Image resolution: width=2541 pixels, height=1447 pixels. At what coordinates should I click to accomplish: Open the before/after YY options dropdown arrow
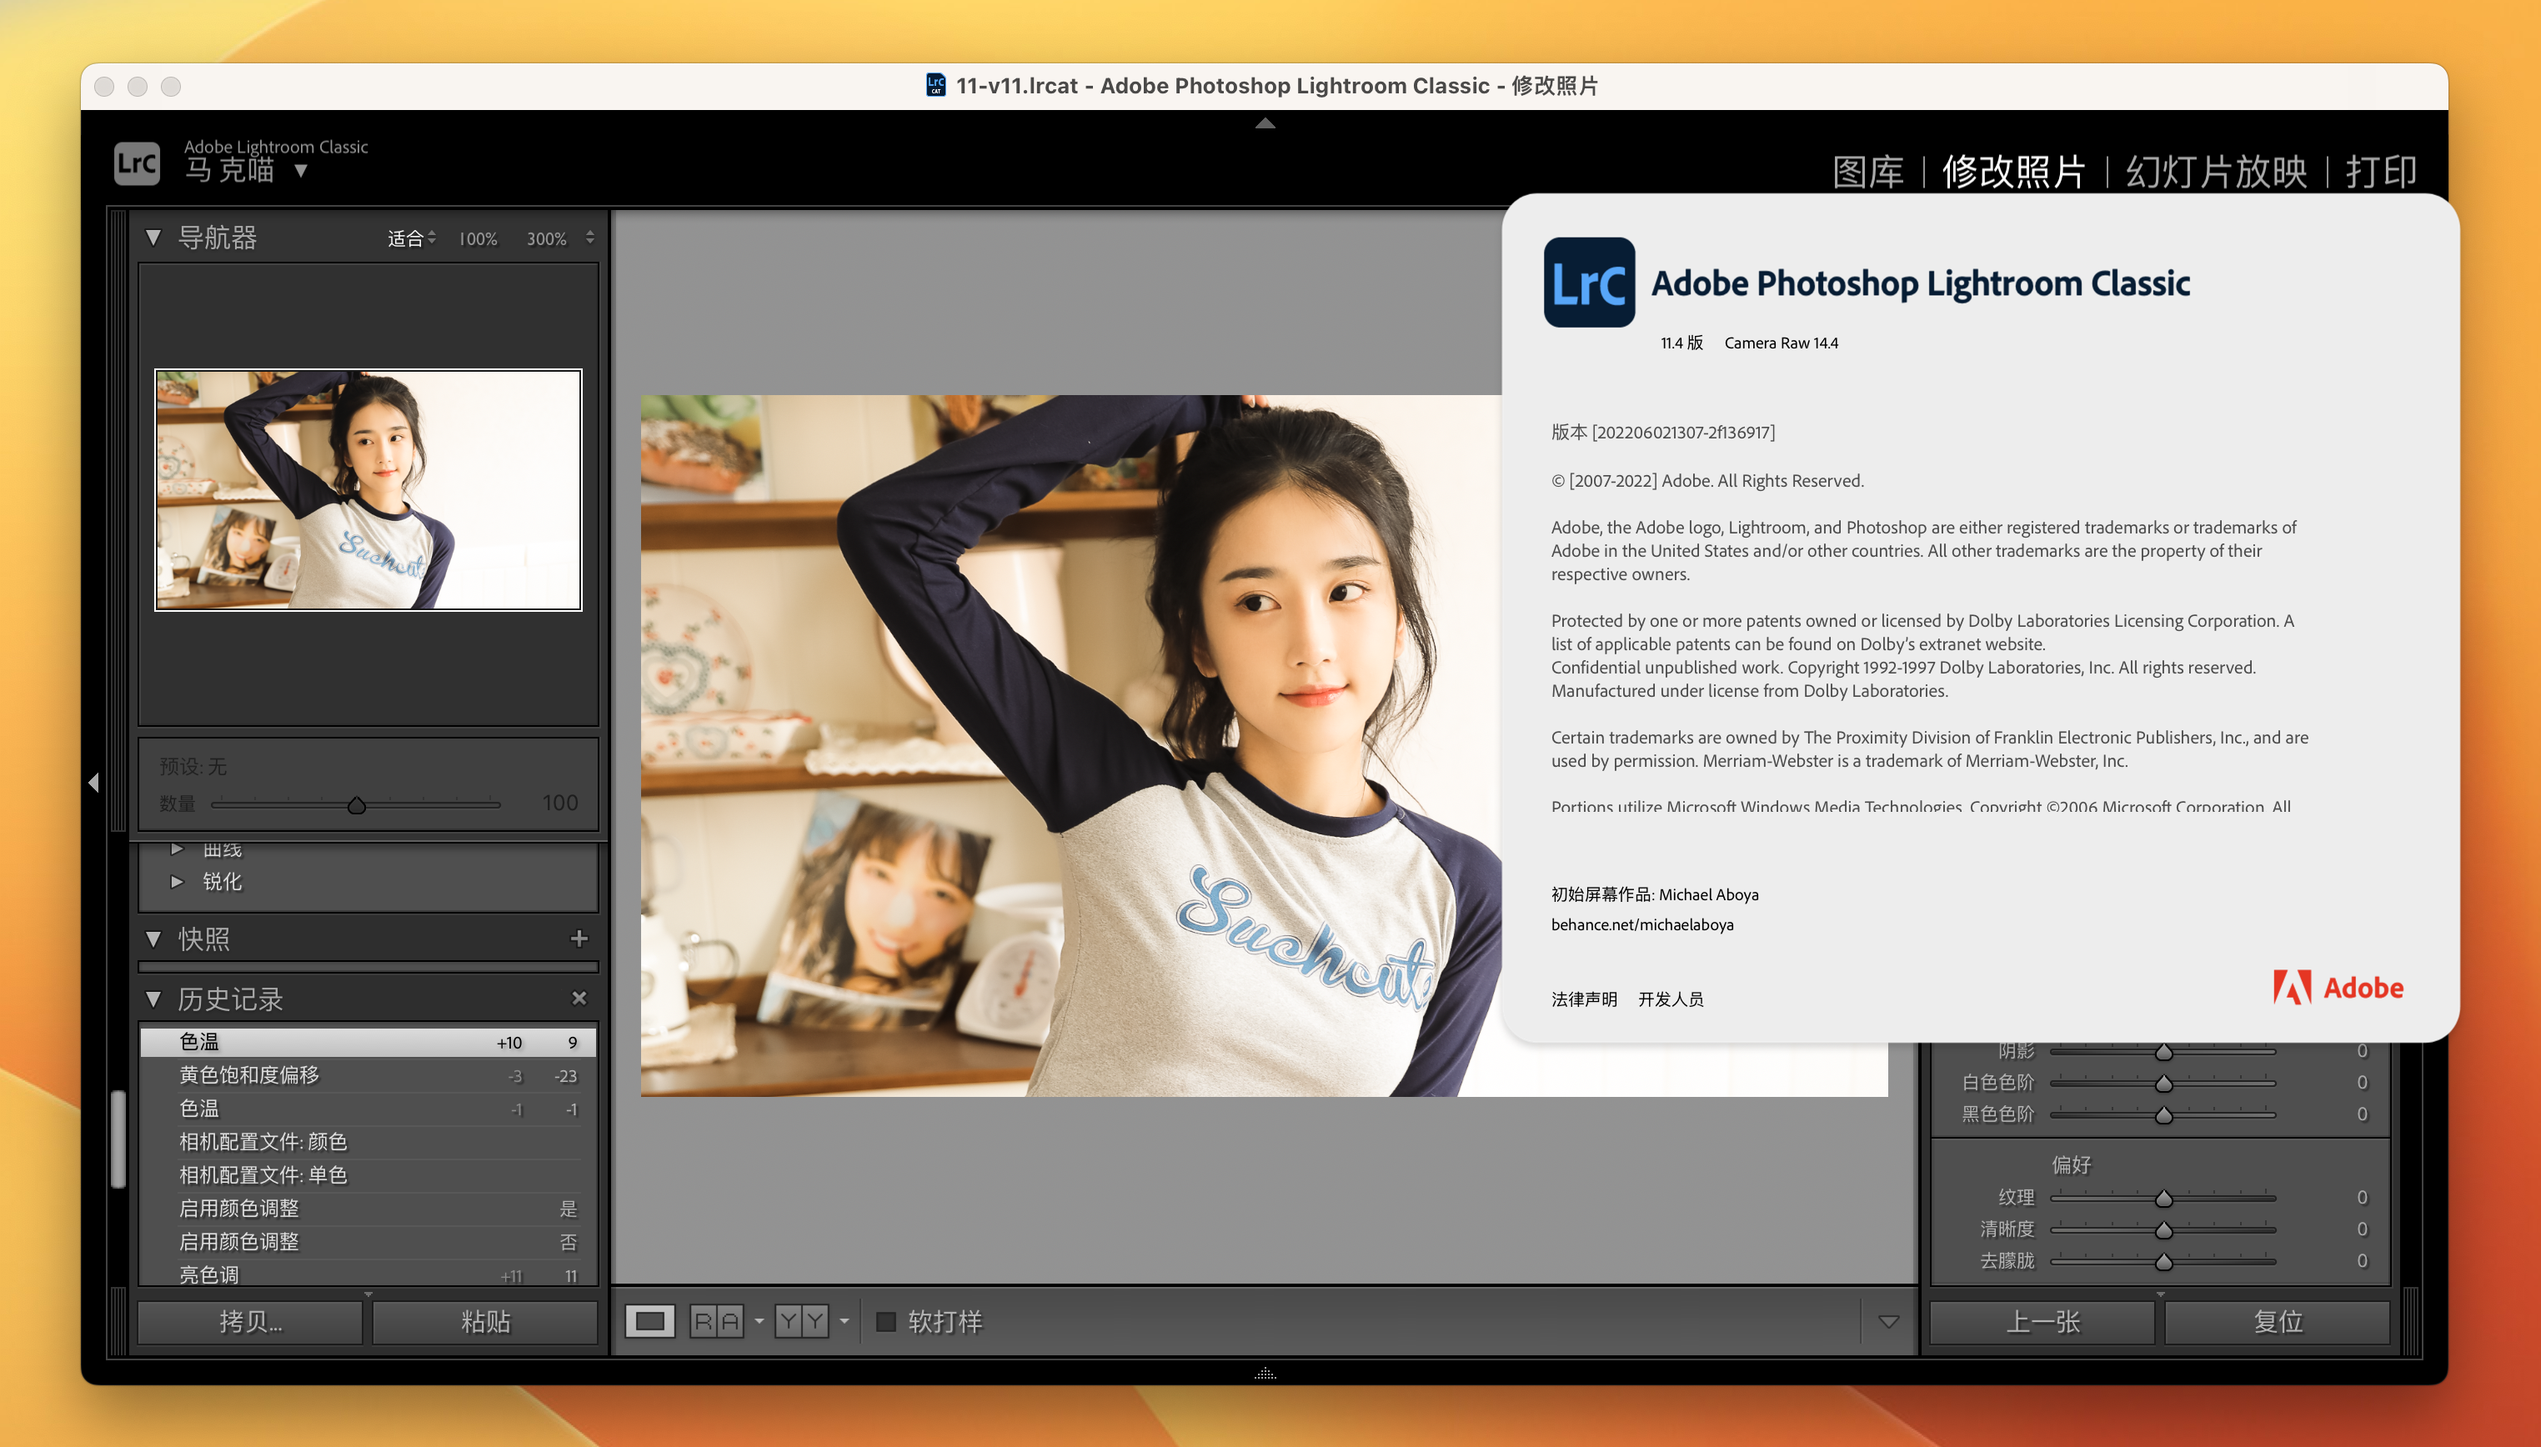coord(844,1321)
